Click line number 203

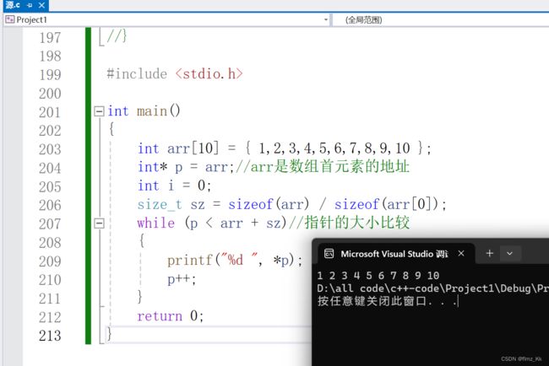pos(50,149)
